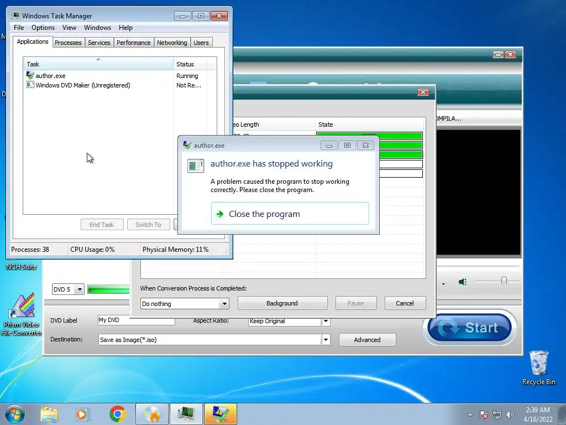Click the black video preview area
The image size is (566, 425).
[x=479, y=192]
